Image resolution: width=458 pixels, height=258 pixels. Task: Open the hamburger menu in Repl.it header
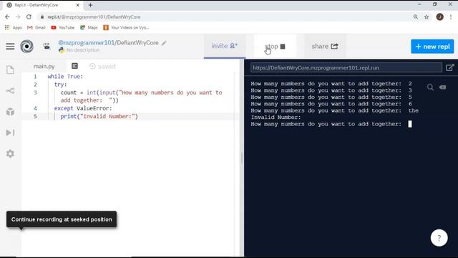10,46
